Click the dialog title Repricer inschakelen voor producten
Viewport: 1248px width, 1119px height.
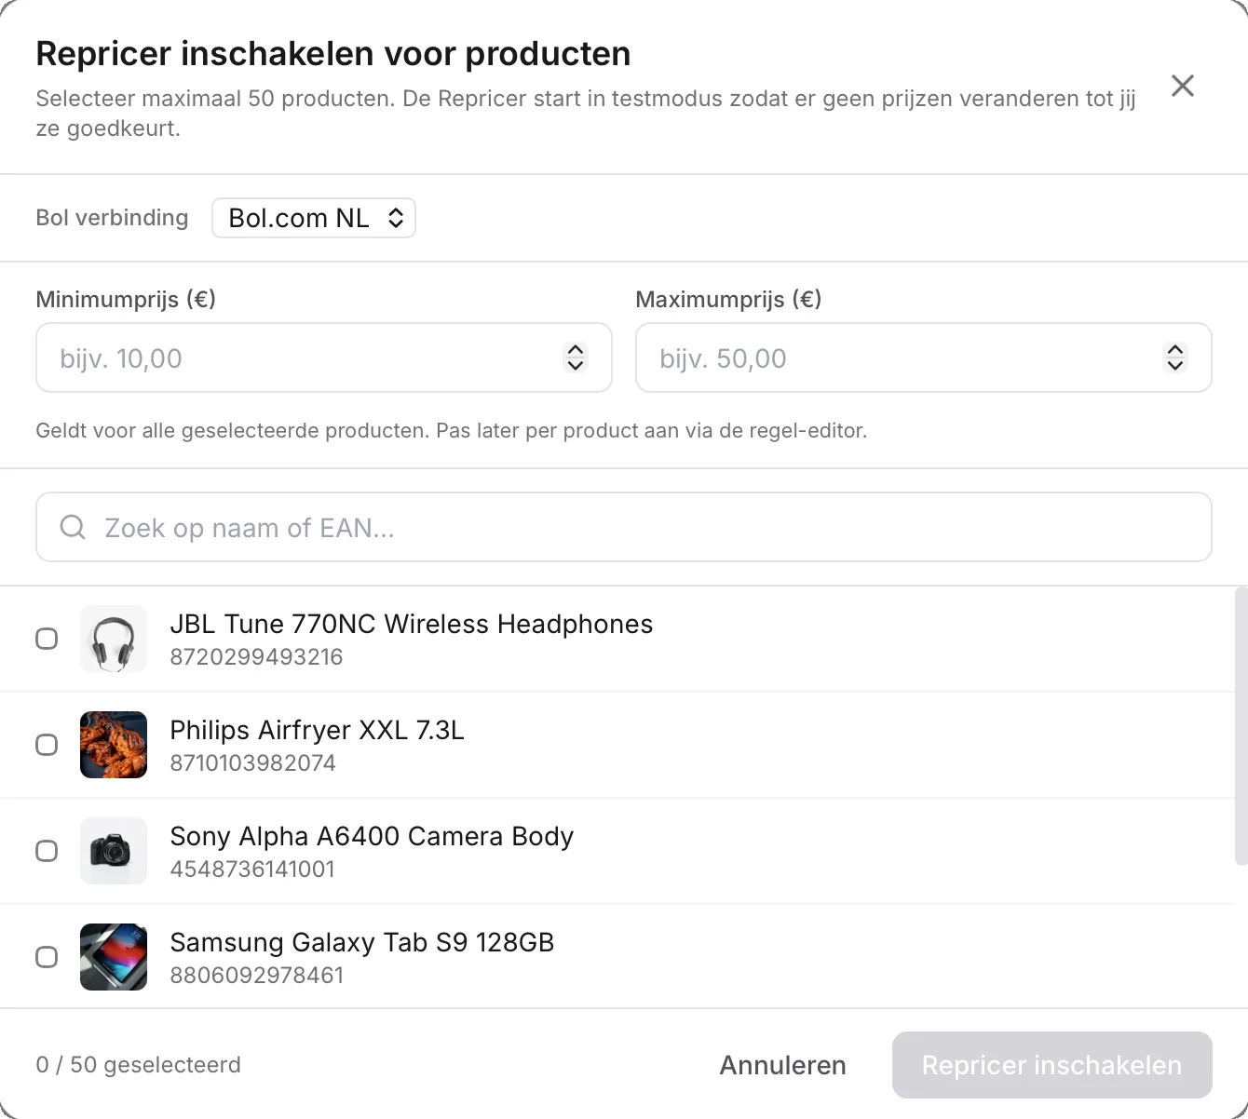[x=333, y=54]
